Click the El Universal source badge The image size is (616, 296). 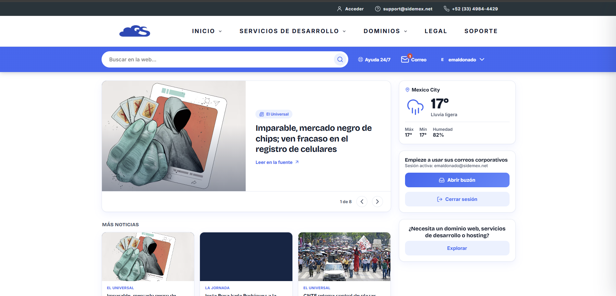(x=274, y=114)
